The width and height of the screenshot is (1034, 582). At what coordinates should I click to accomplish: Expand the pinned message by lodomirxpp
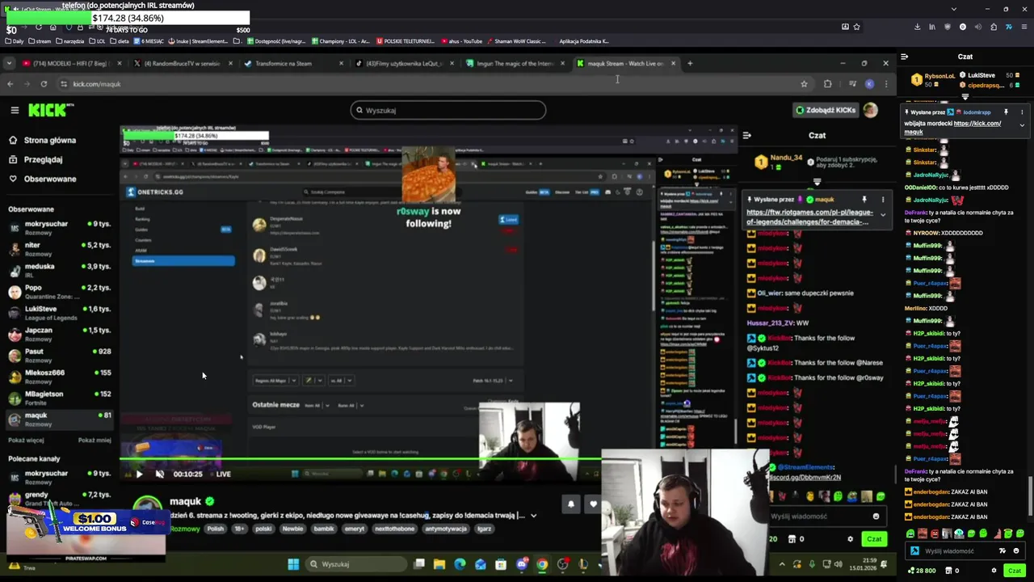coord(1022,125)
